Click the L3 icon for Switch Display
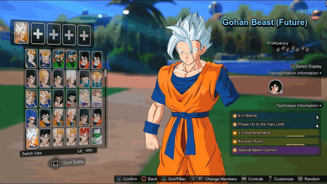 (293, 66)
